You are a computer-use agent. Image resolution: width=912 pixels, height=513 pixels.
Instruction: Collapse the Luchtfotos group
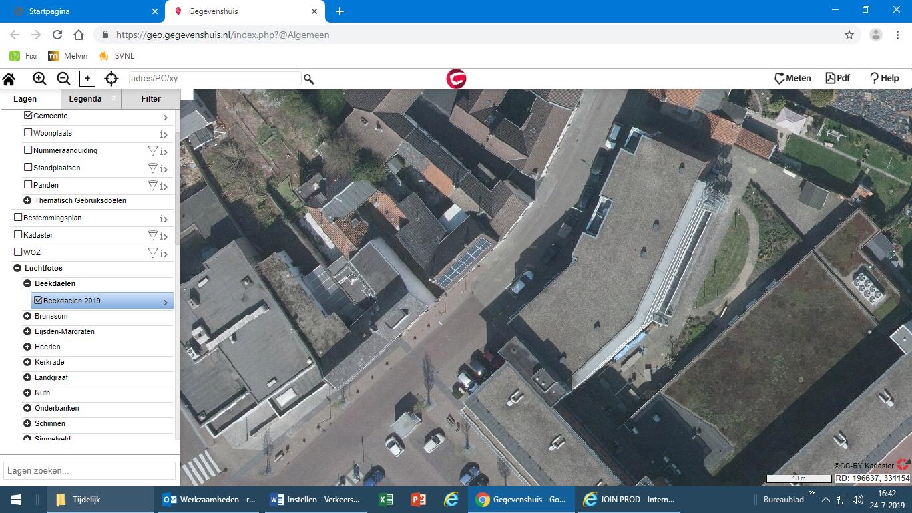(17, 268)
